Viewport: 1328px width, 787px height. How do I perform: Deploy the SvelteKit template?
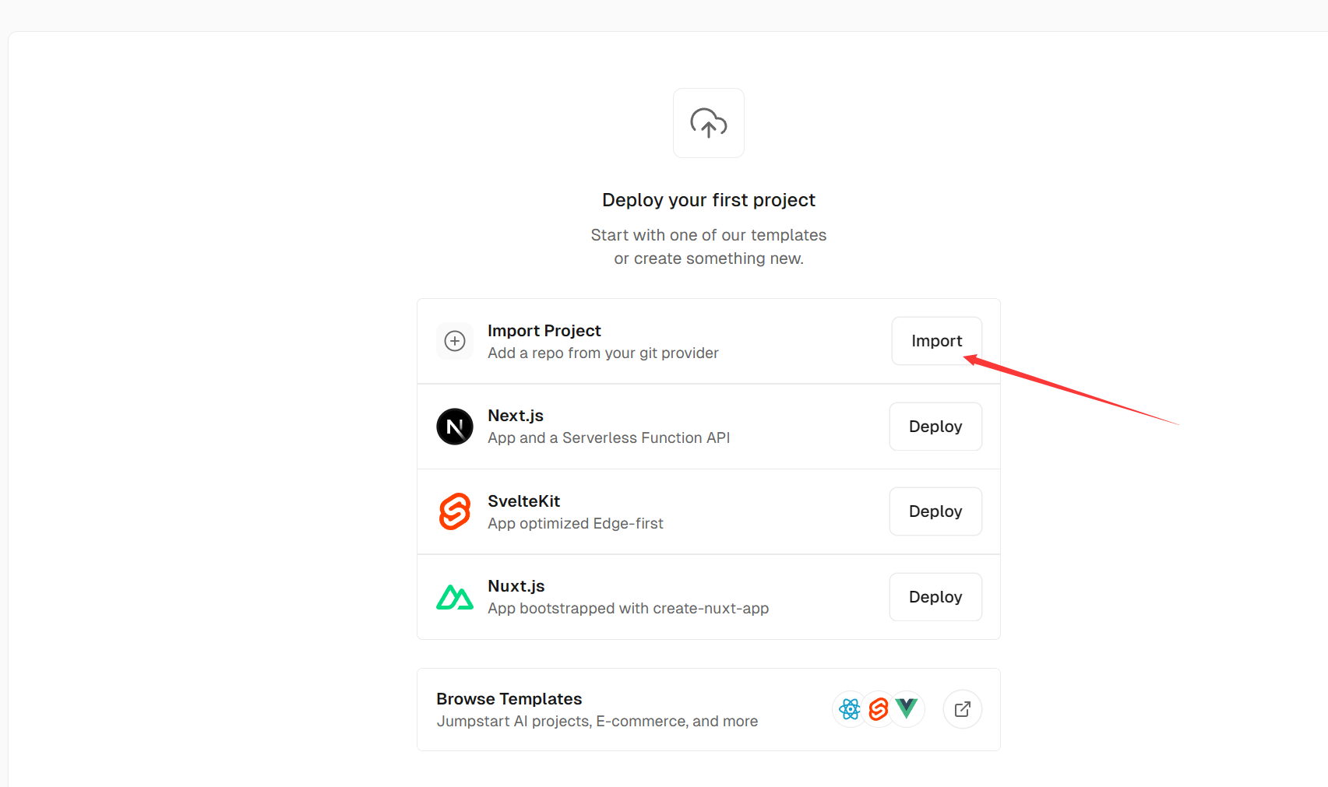[935, 511]
